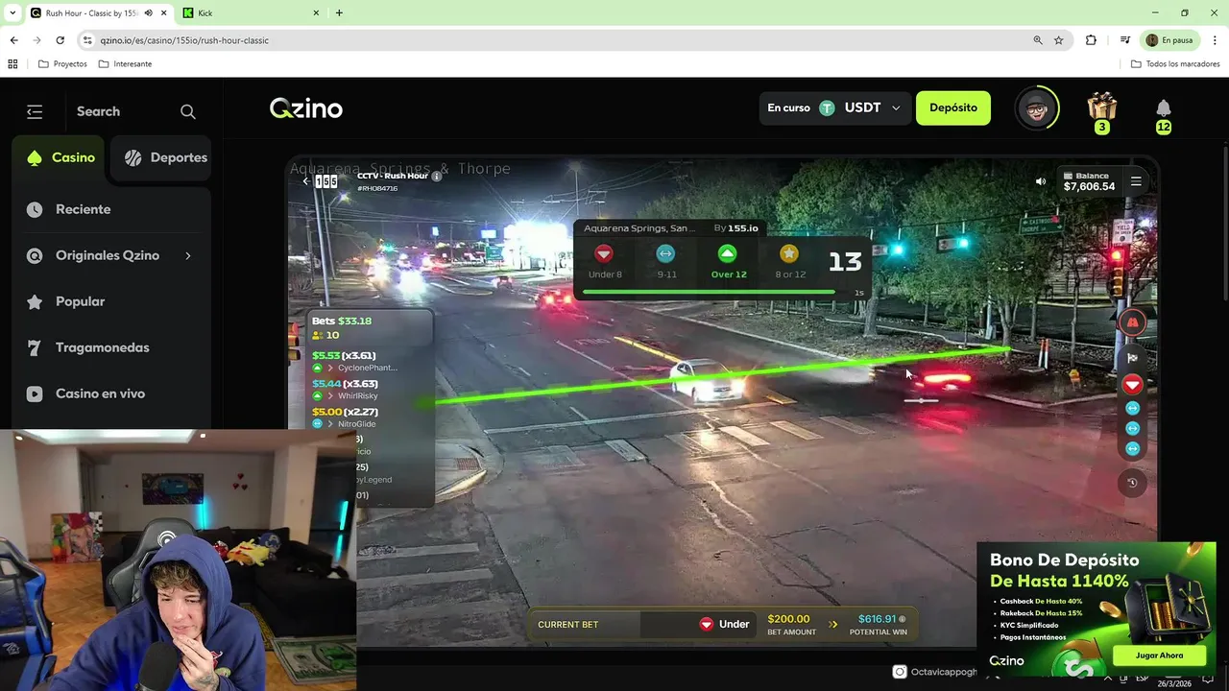Click the taskbar date 26/3/2026
1229x691 pixels.
tap(1176, 683)
